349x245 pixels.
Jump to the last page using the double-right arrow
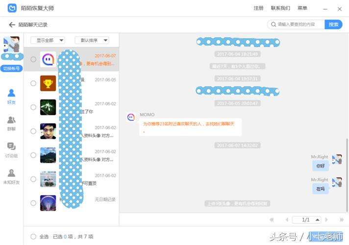tap(342, 220)
